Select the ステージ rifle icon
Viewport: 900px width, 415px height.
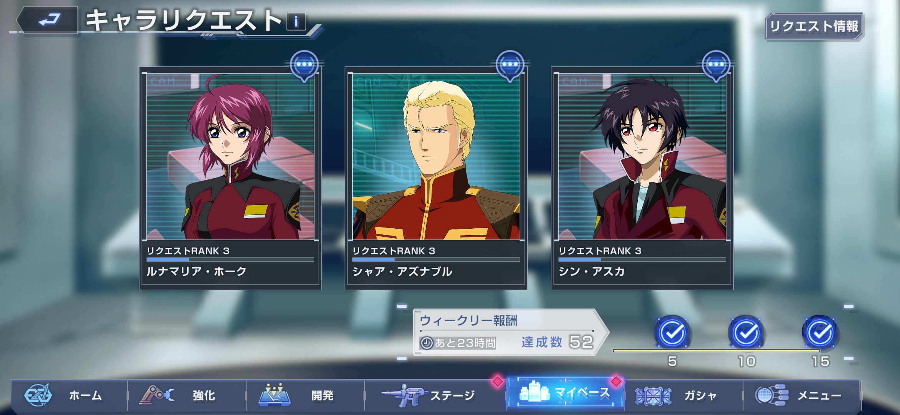coord(404,395)
